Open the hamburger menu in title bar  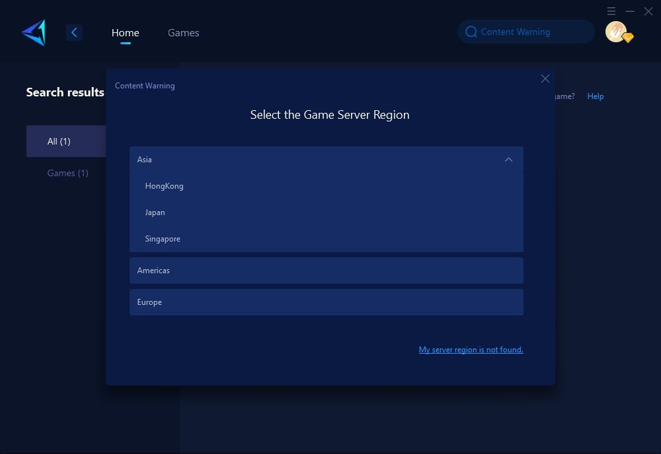pyautogui.click(x=611, y=11)
